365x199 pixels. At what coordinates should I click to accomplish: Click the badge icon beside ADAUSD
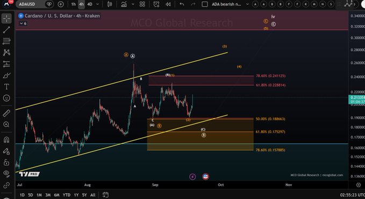(49, 4)
